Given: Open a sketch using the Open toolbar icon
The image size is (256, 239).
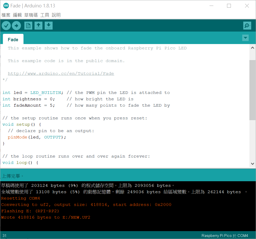Looking at the screenshot, I should click(x=38, y=25).
